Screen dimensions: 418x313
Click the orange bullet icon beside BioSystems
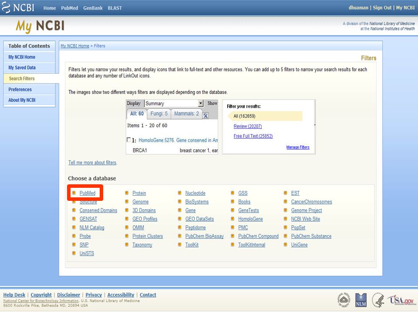180,201
